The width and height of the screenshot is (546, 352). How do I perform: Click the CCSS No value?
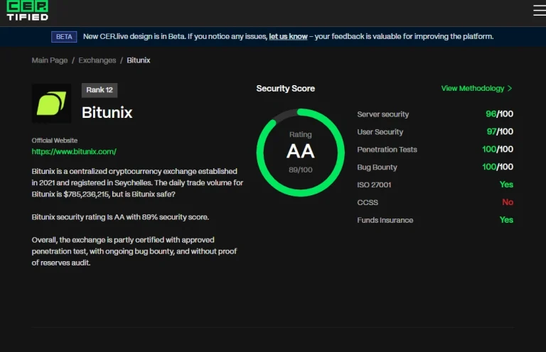(508, 202)
